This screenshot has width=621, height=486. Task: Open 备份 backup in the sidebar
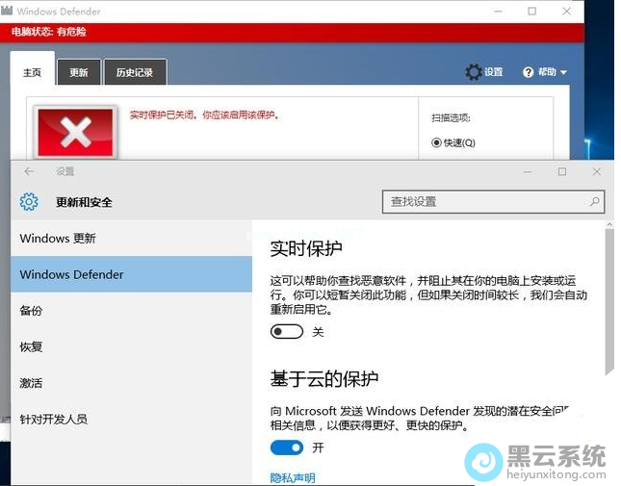click(x=31, y=311)
